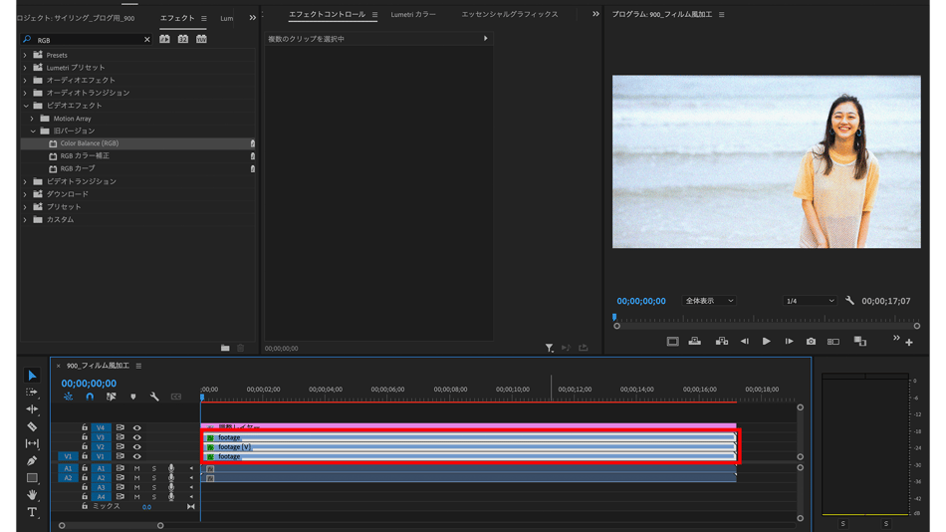This screenshot has width=946, height=532.
Task: Select the Ripple Edit tool
Action: pos(32,409)
